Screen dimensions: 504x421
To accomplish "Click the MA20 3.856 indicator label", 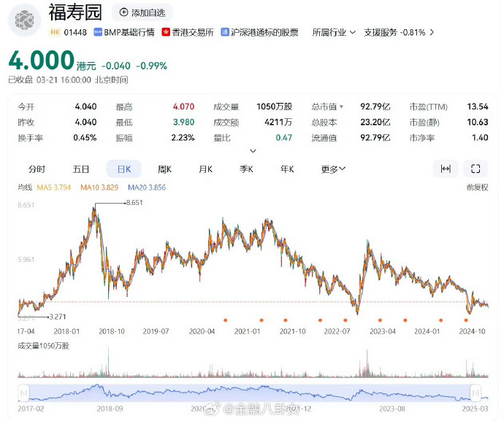I will [147, 188].
